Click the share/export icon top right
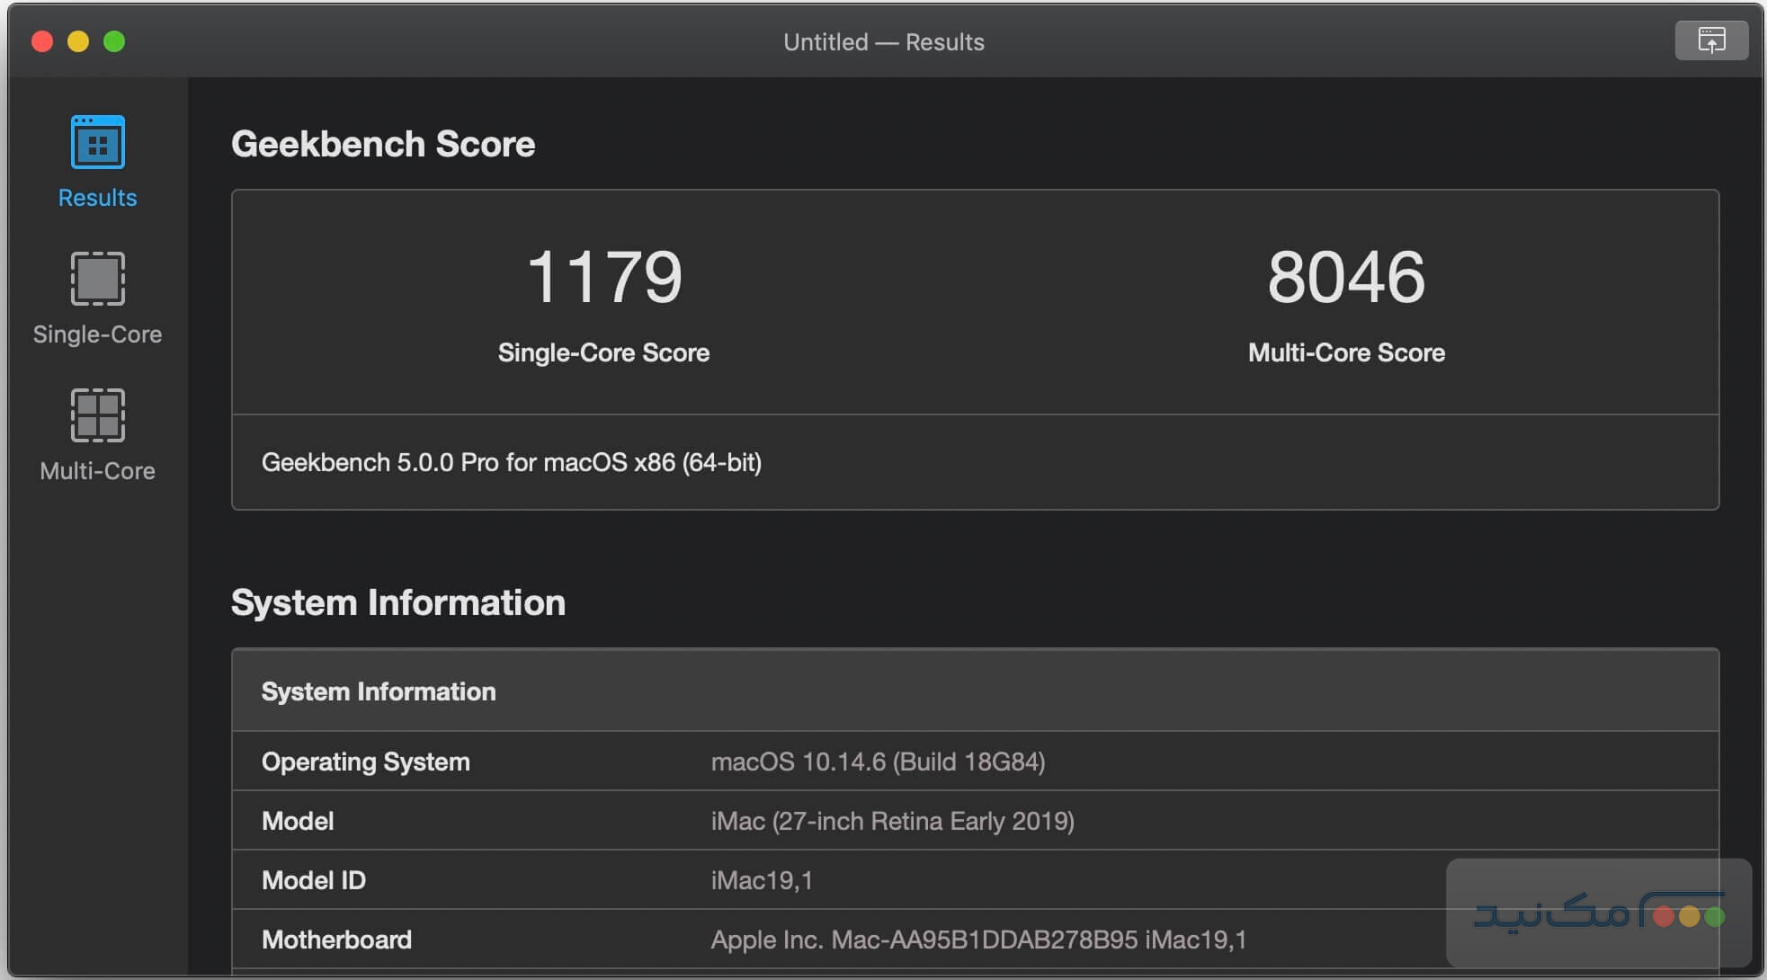This screenshot has width=1767, height=980. click(x=1711, y=40)
